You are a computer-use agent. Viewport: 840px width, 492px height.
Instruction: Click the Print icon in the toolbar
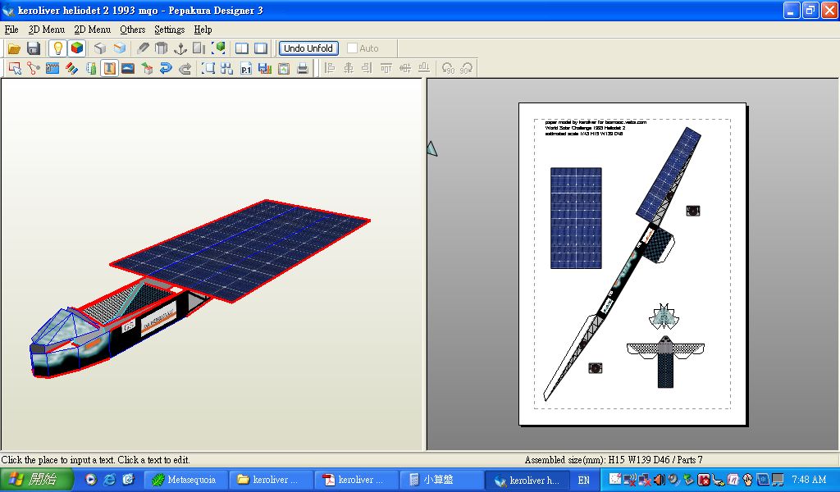tap(303, 69)
